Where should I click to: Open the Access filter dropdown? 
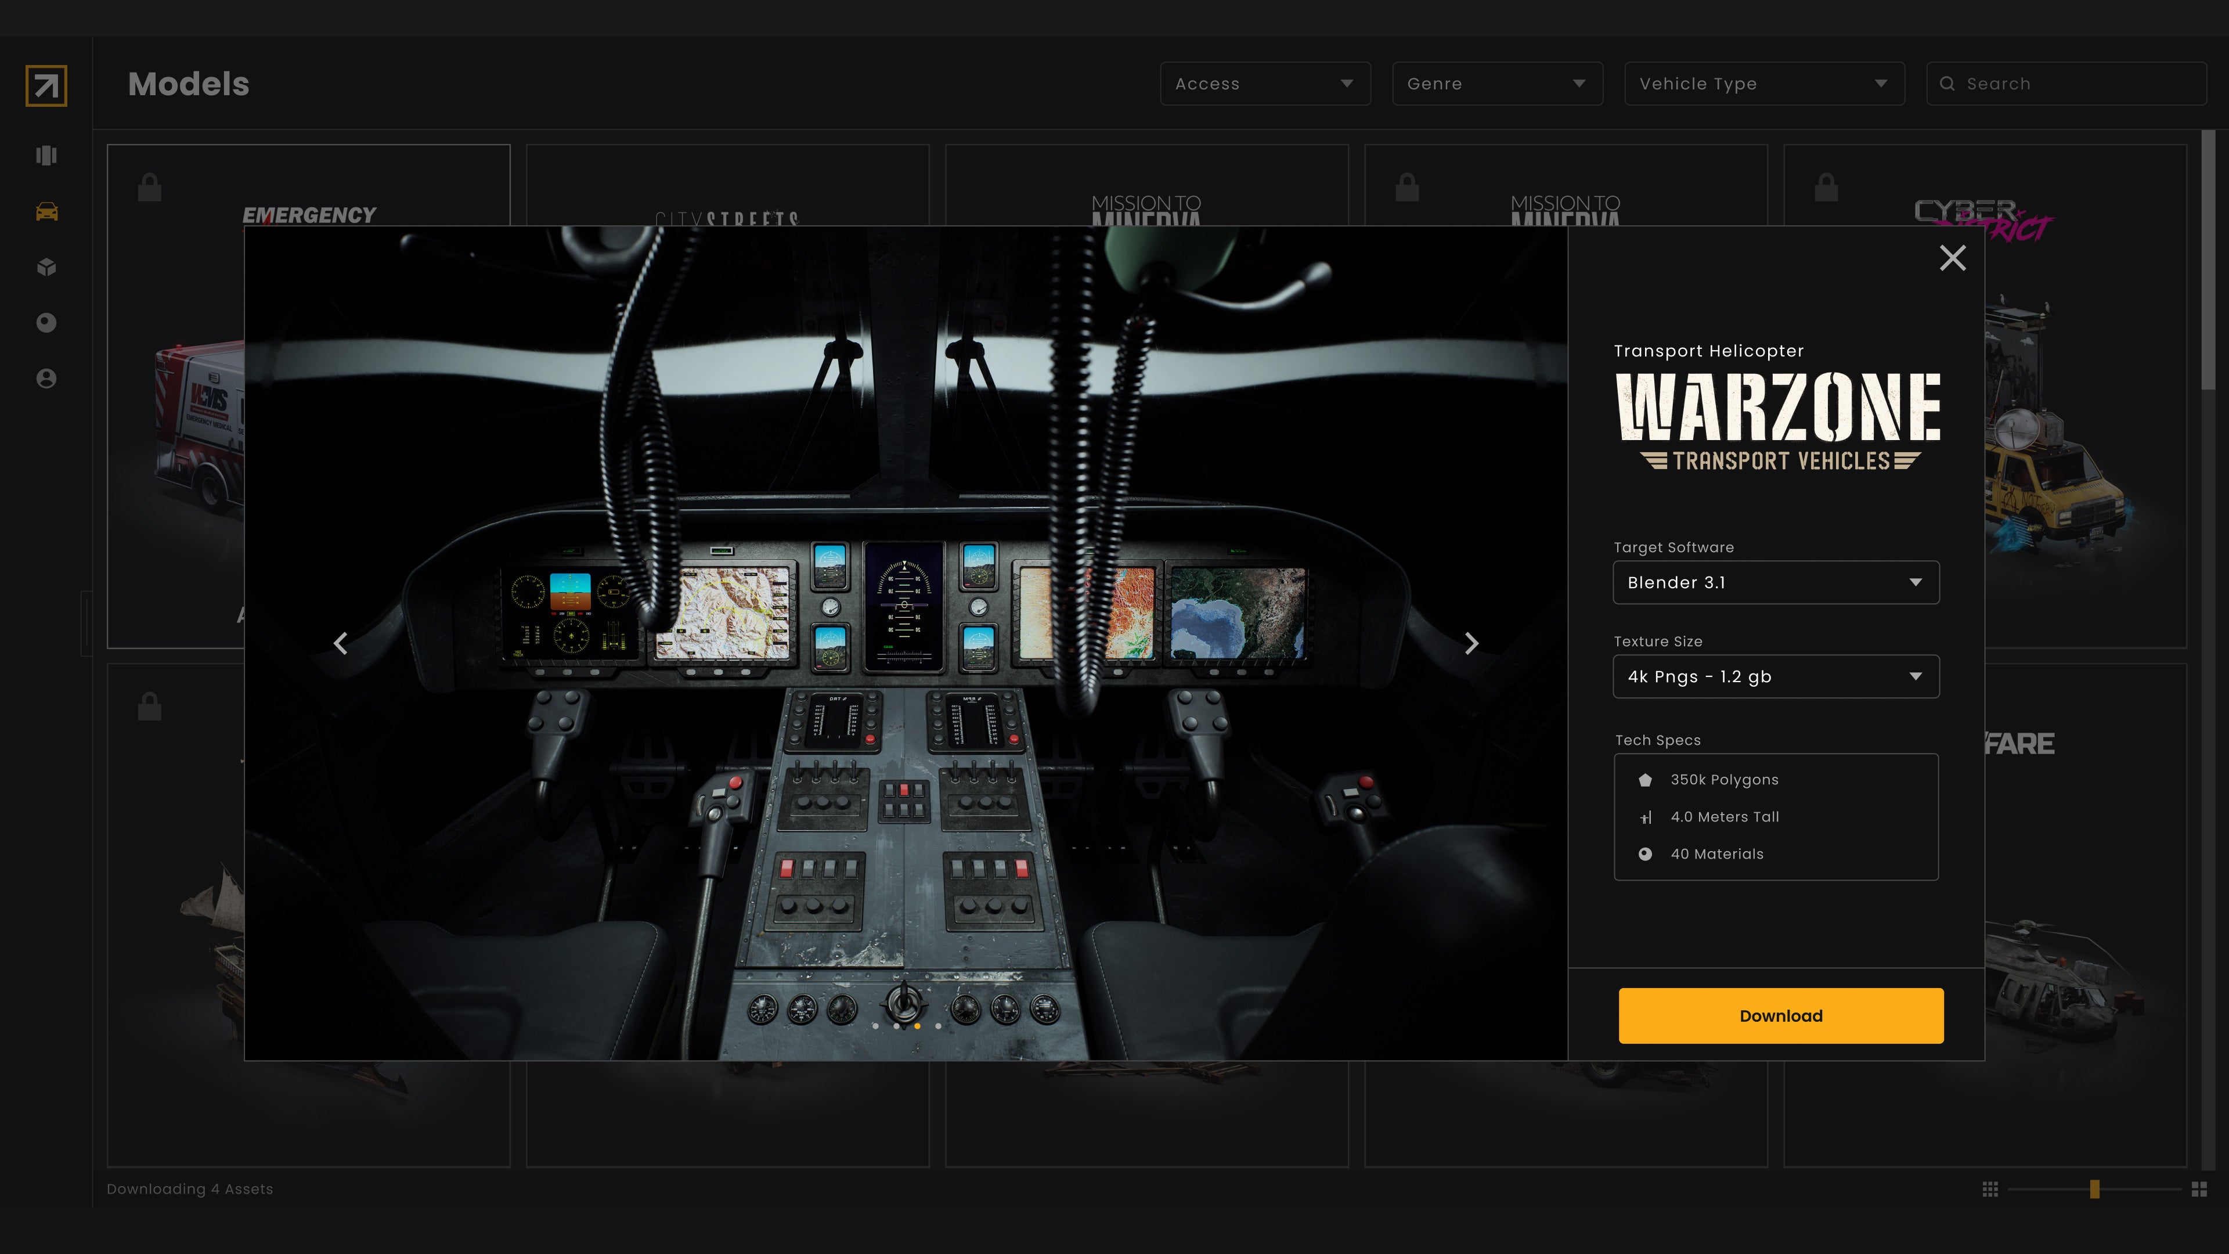[1264, 83]
